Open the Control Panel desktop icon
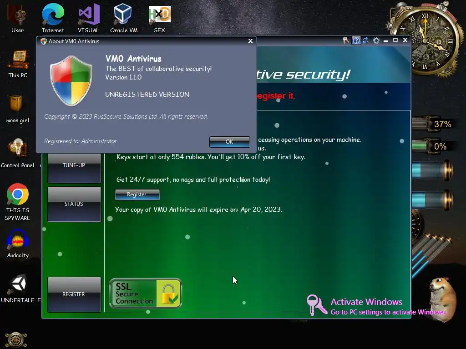466x349 pixels. 18,153
